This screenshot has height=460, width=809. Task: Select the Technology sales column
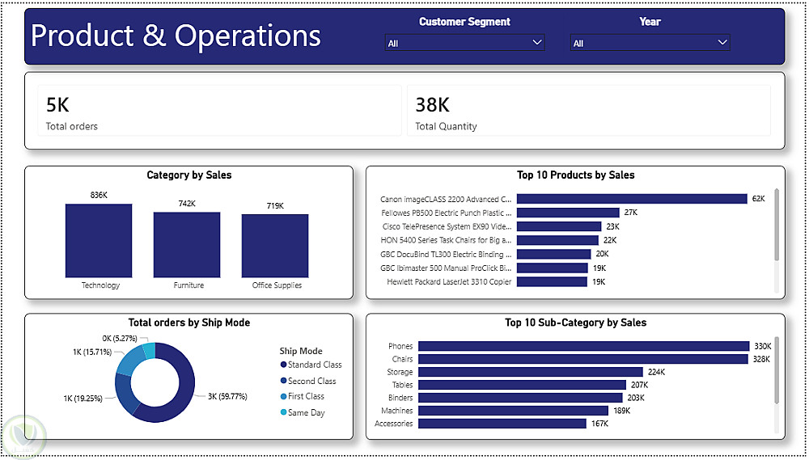(99, 241)
